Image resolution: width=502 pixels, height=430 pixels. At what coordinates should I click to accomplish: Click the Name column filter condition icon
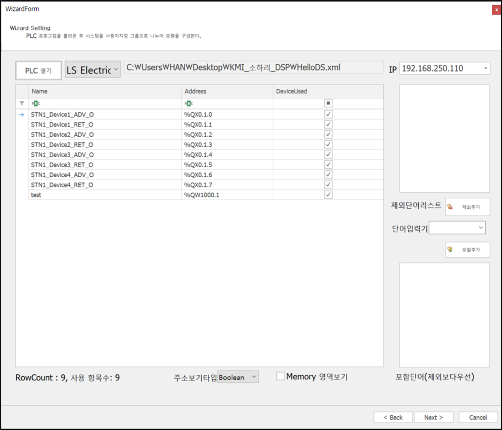tap(35, 103)
